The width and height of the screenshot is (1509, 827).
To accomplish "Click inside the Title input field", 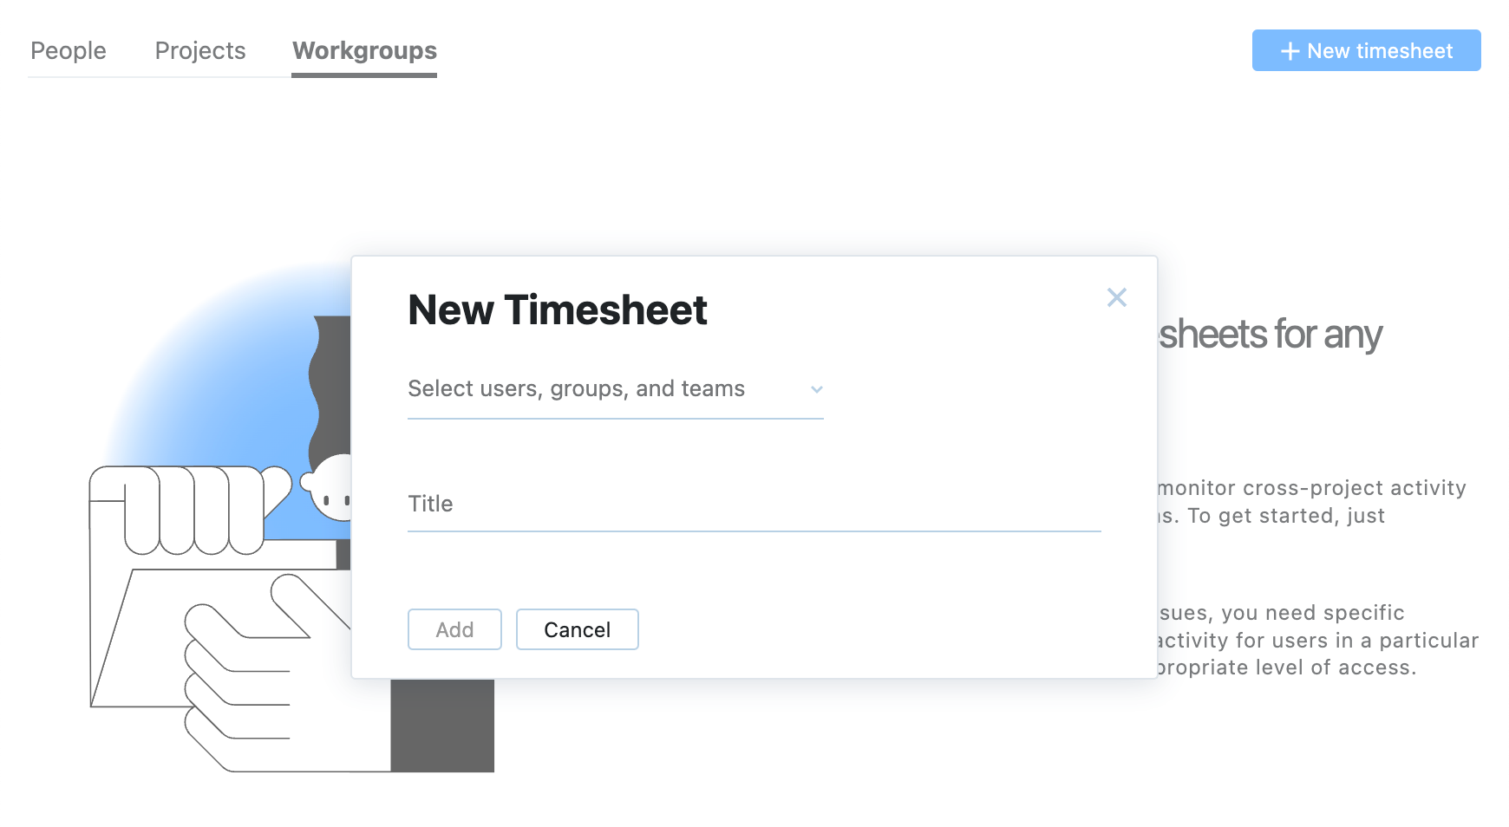I will pos(753,504).
